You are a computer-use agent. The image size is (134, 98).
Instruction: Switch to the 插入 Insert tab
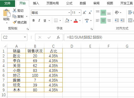[x=36, y=3]
